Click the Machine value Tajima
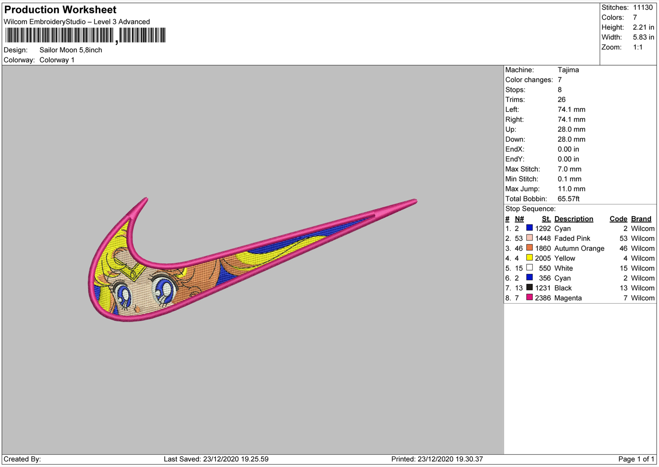The image size is (659, 467). pos(568,70)
